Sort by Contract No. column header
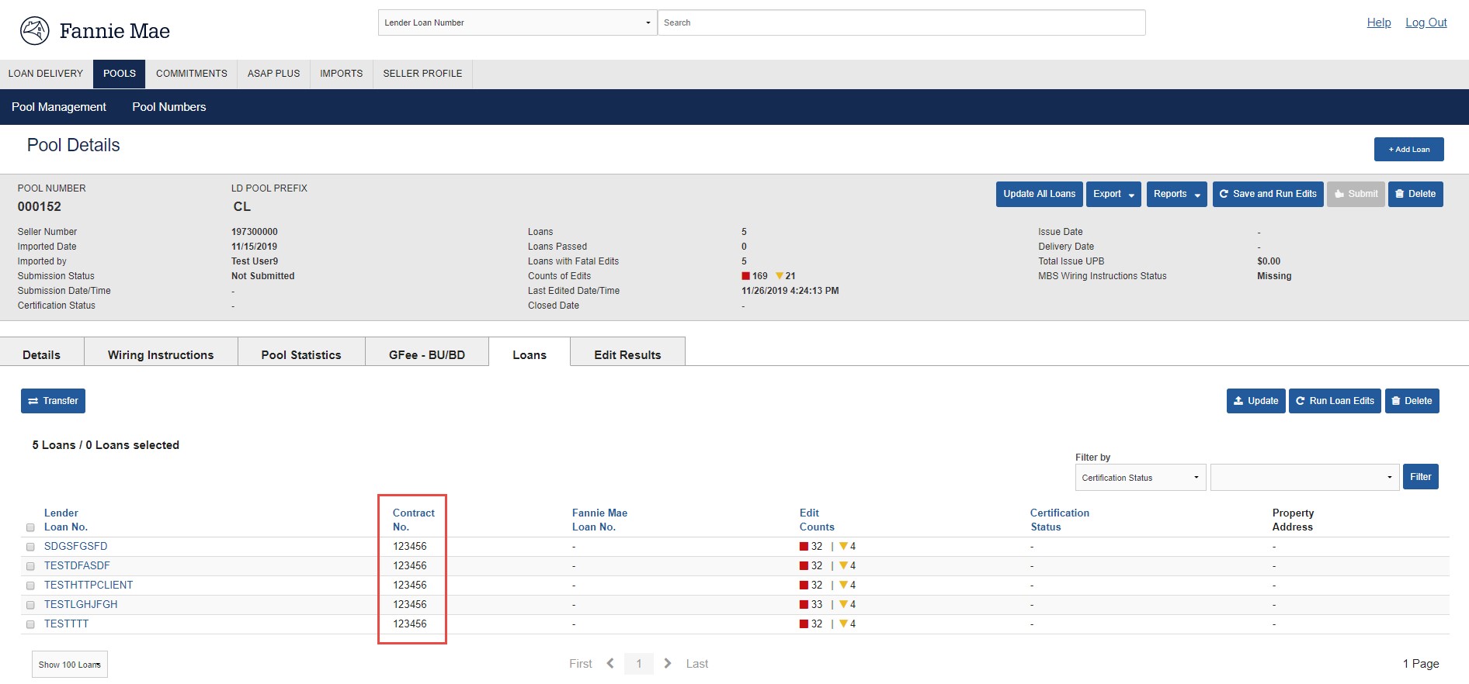Screen dimensions: 1469x684 click(x=414, y=520)
